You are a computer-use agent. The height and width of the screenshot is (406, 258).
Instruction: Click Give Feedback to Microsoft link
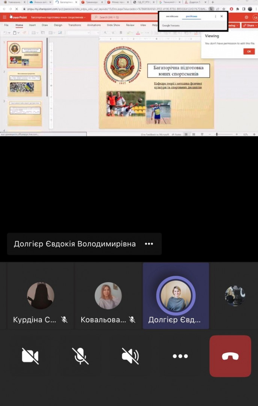(x=155, y=134)
